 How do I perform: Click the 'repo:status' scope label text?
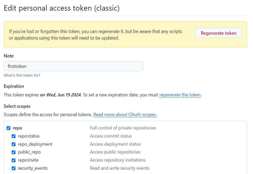click(29, 136)
